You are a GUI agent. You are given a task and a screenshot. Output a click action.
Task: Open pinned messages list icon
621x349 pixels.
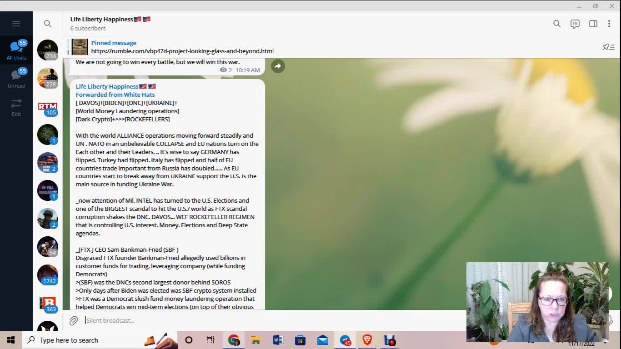[x=609, y=47]
